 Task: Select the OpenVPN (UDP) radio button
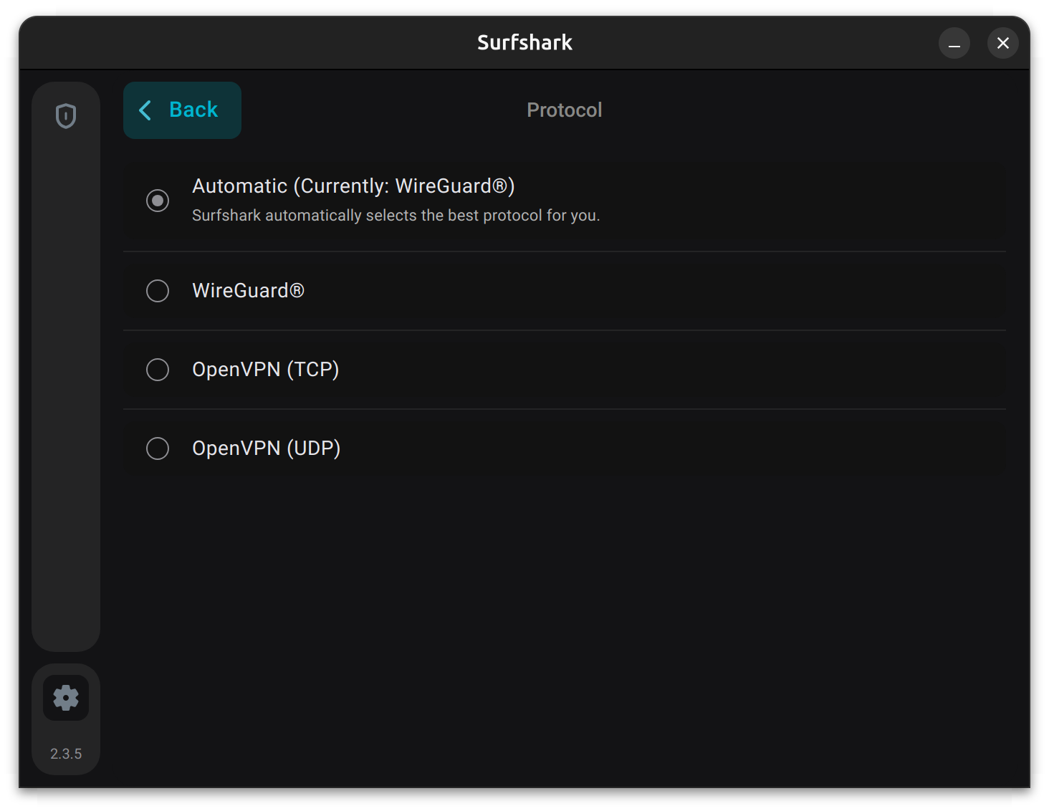tap(158, 448)
